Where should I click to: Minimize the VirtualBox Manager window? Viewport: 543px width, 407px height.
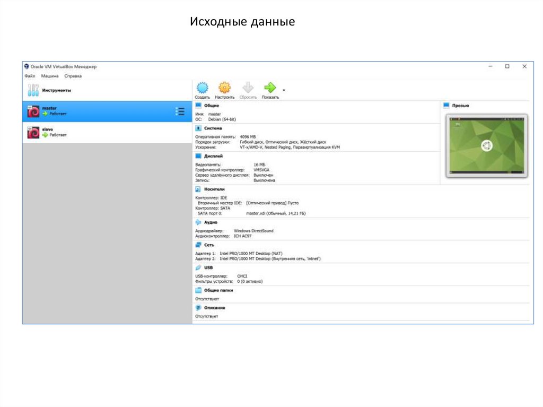pyautogui.click(x=491, y=66)
